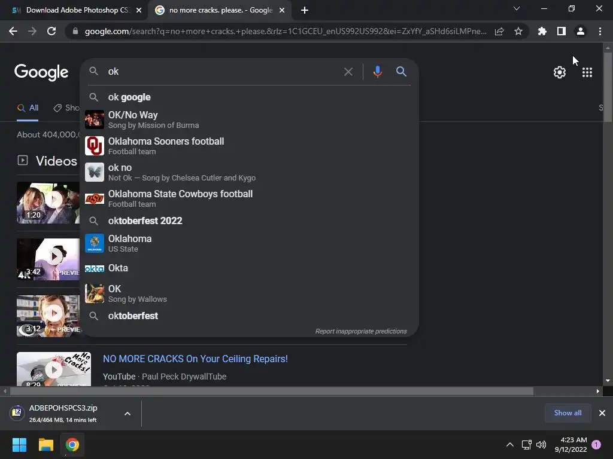Image resolution: width=613 pixels, height=459 pixels.
Task: Open a new browser tab
Action: click(305, 10)
